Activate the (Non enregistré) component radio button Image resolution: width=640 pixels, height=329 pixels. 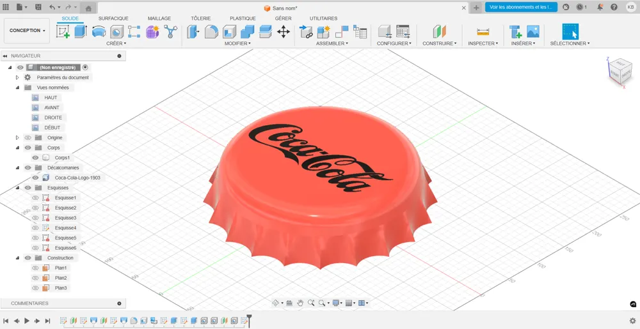(x=85, y=67)
